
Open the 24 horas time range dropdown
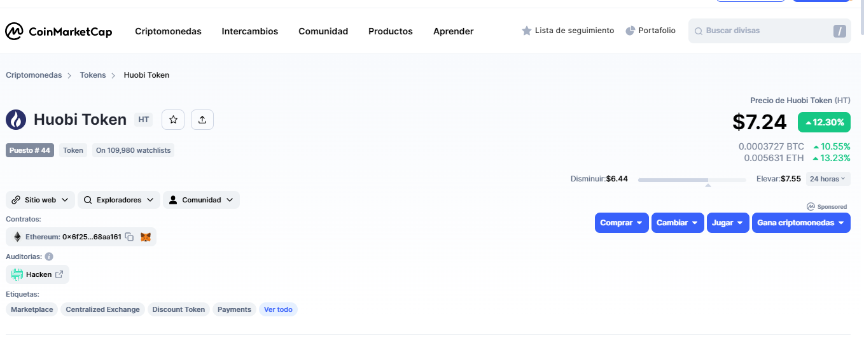[828, 179]
